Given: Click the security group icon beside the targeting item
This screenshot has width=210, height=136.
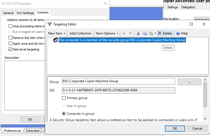Looking at the screenshot, I should 56,40.
